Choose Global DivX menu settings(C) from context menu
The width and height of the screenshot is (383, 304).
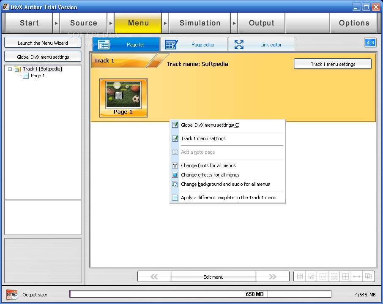[228, 125]
